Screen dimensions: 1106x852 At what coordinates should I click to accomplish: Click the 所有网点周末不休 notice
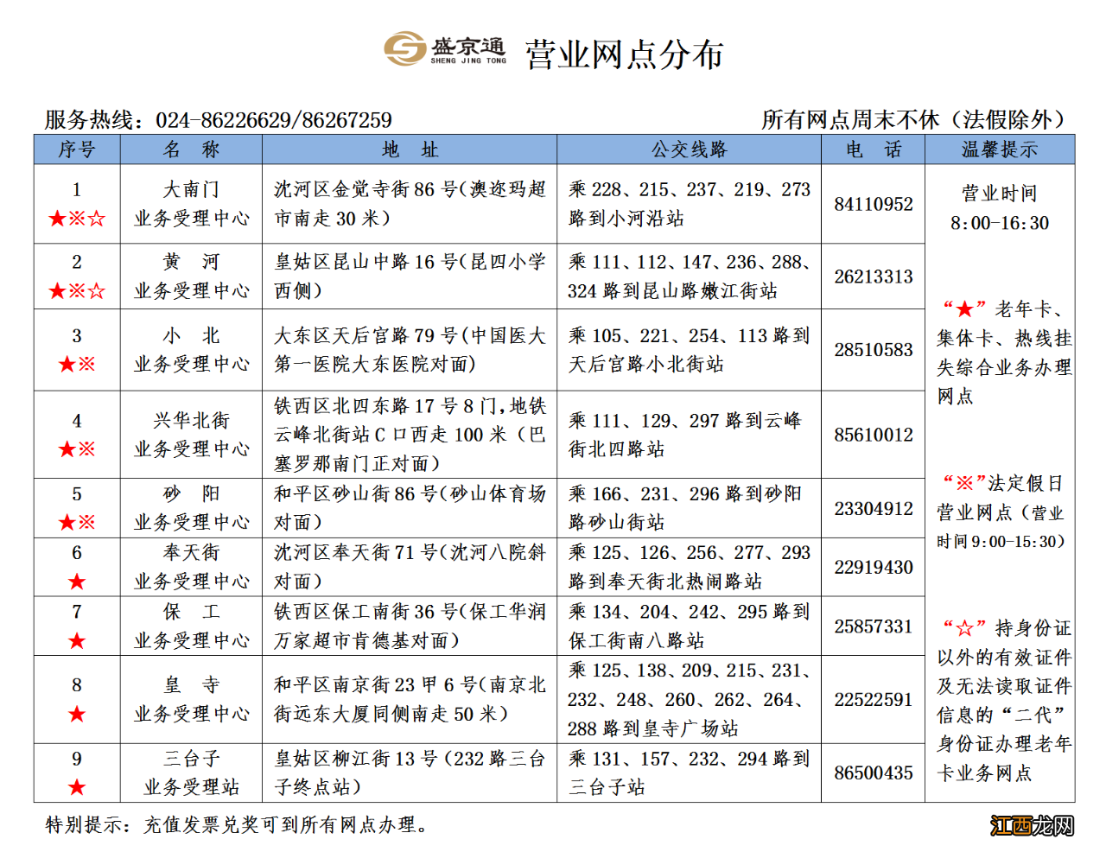(915, 120)
